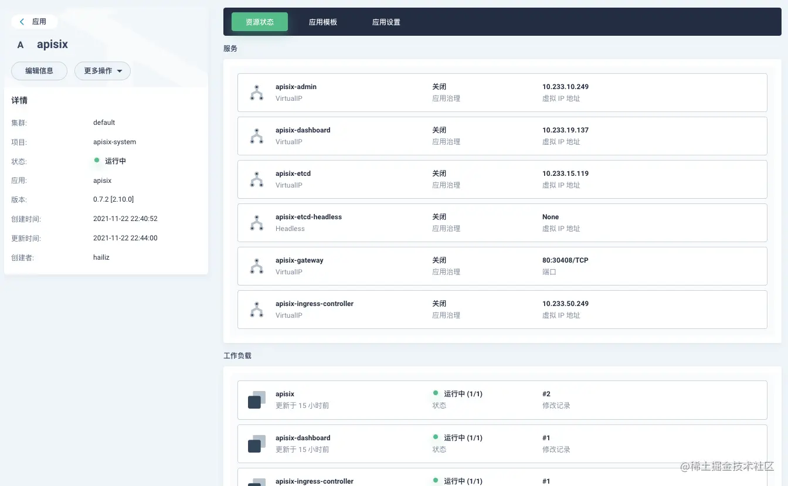Click the None IP value of apisix-etcd-headless

click(551, 217)
